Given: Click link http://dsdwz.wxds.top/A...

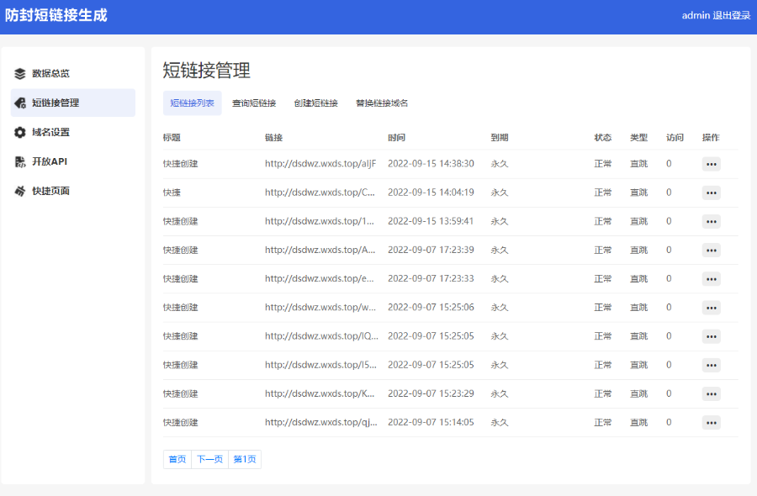Looking at the screenshot, I should pos(320,250).
